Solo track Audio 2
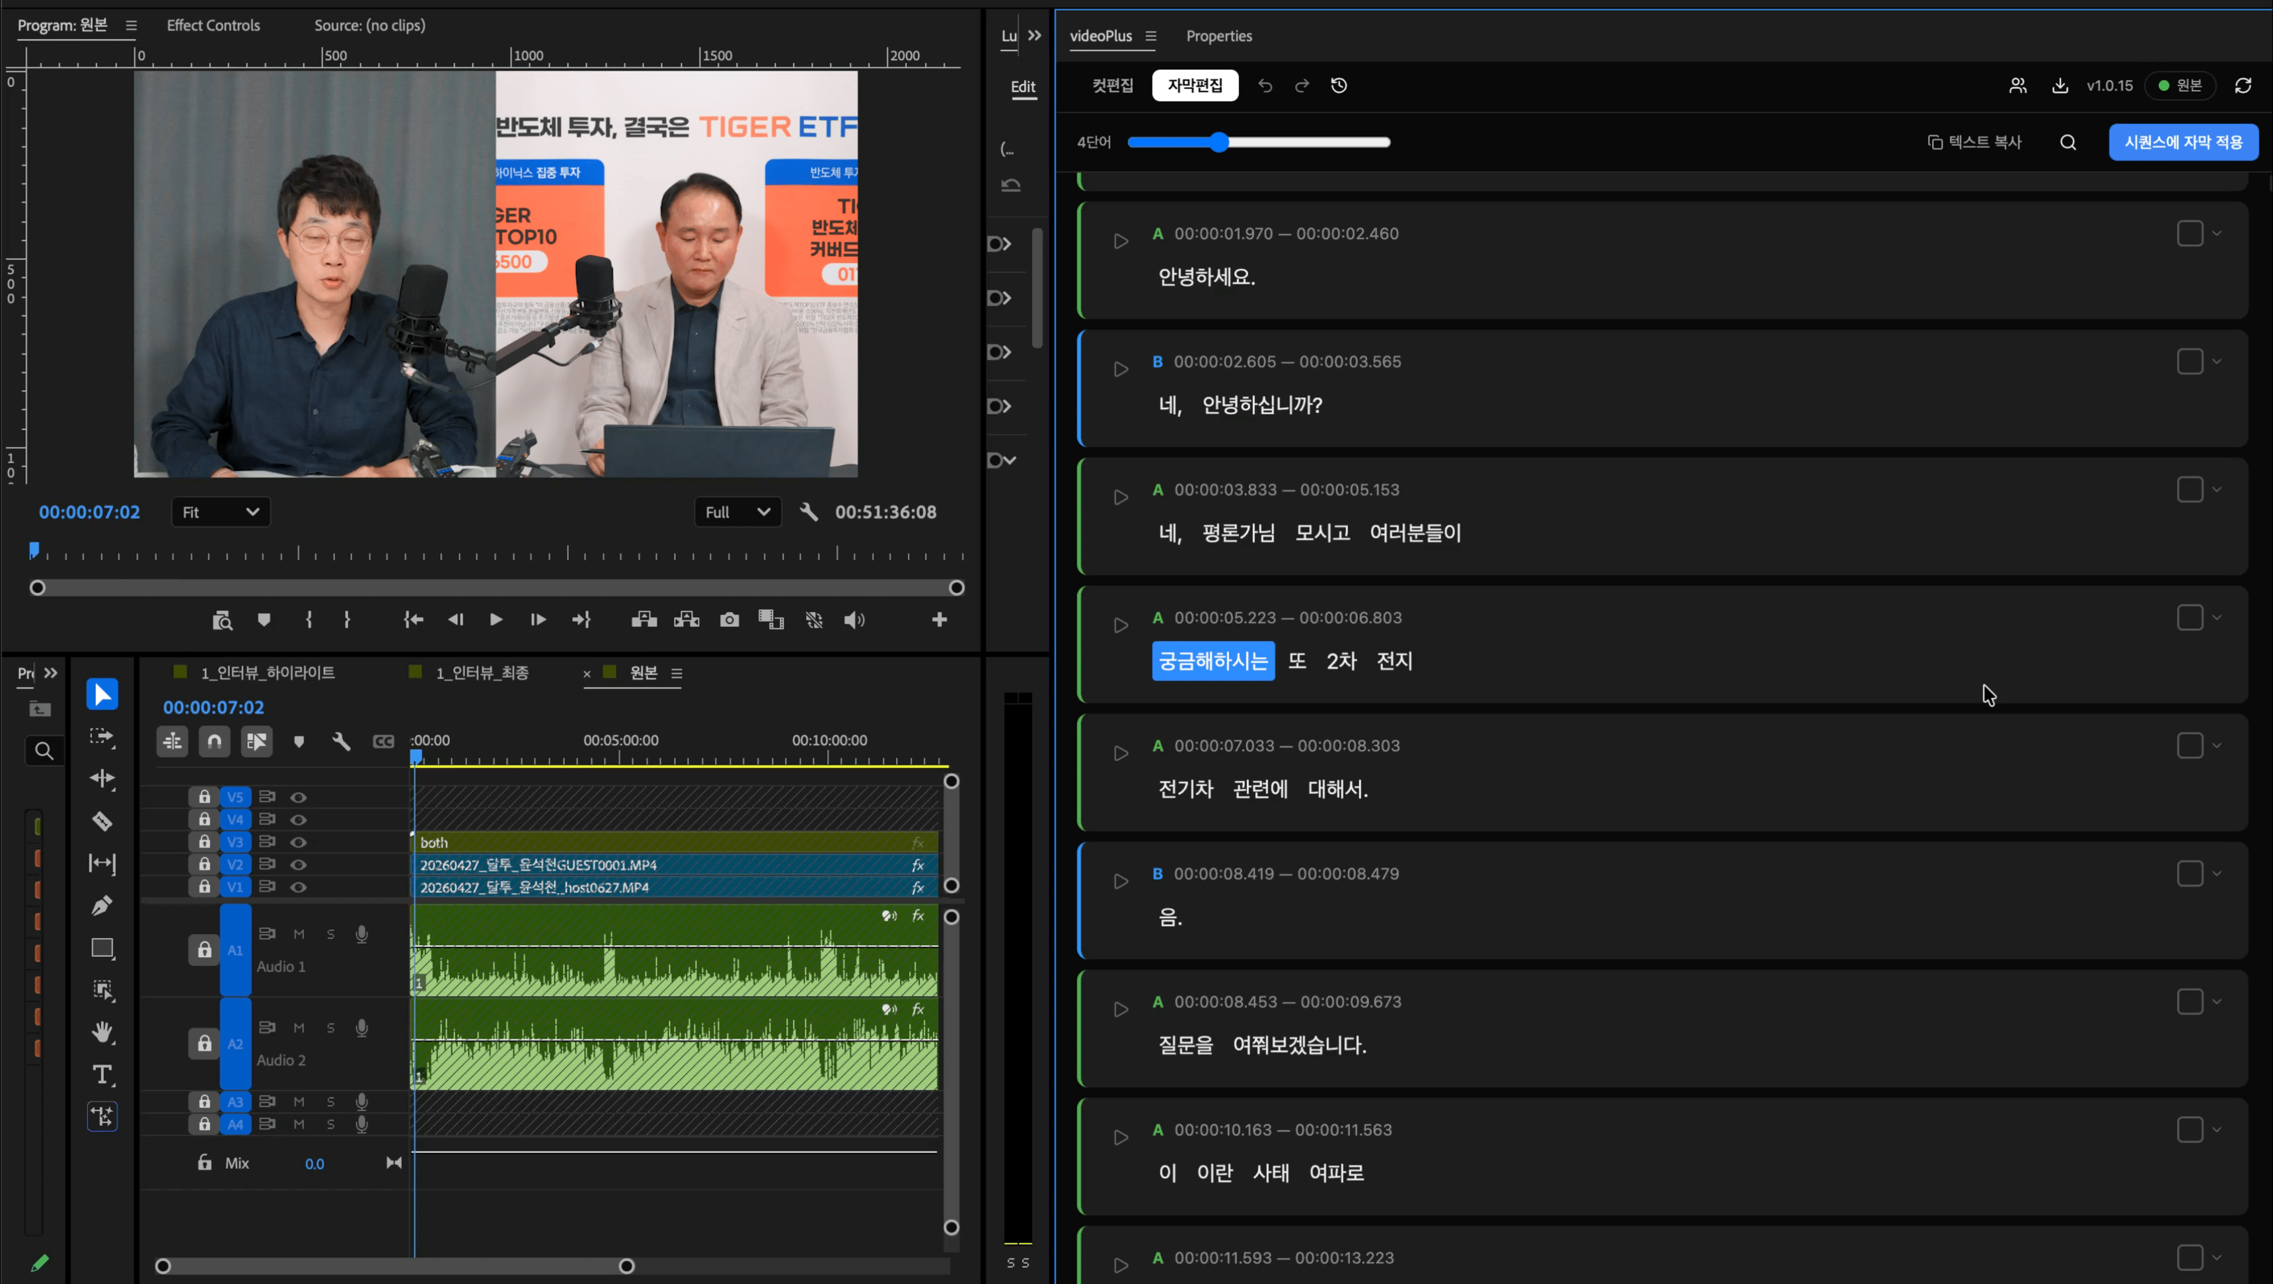 pos(331,1027)
